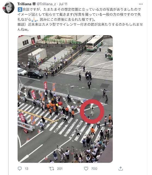Open the share upload icon

point(121,168)
